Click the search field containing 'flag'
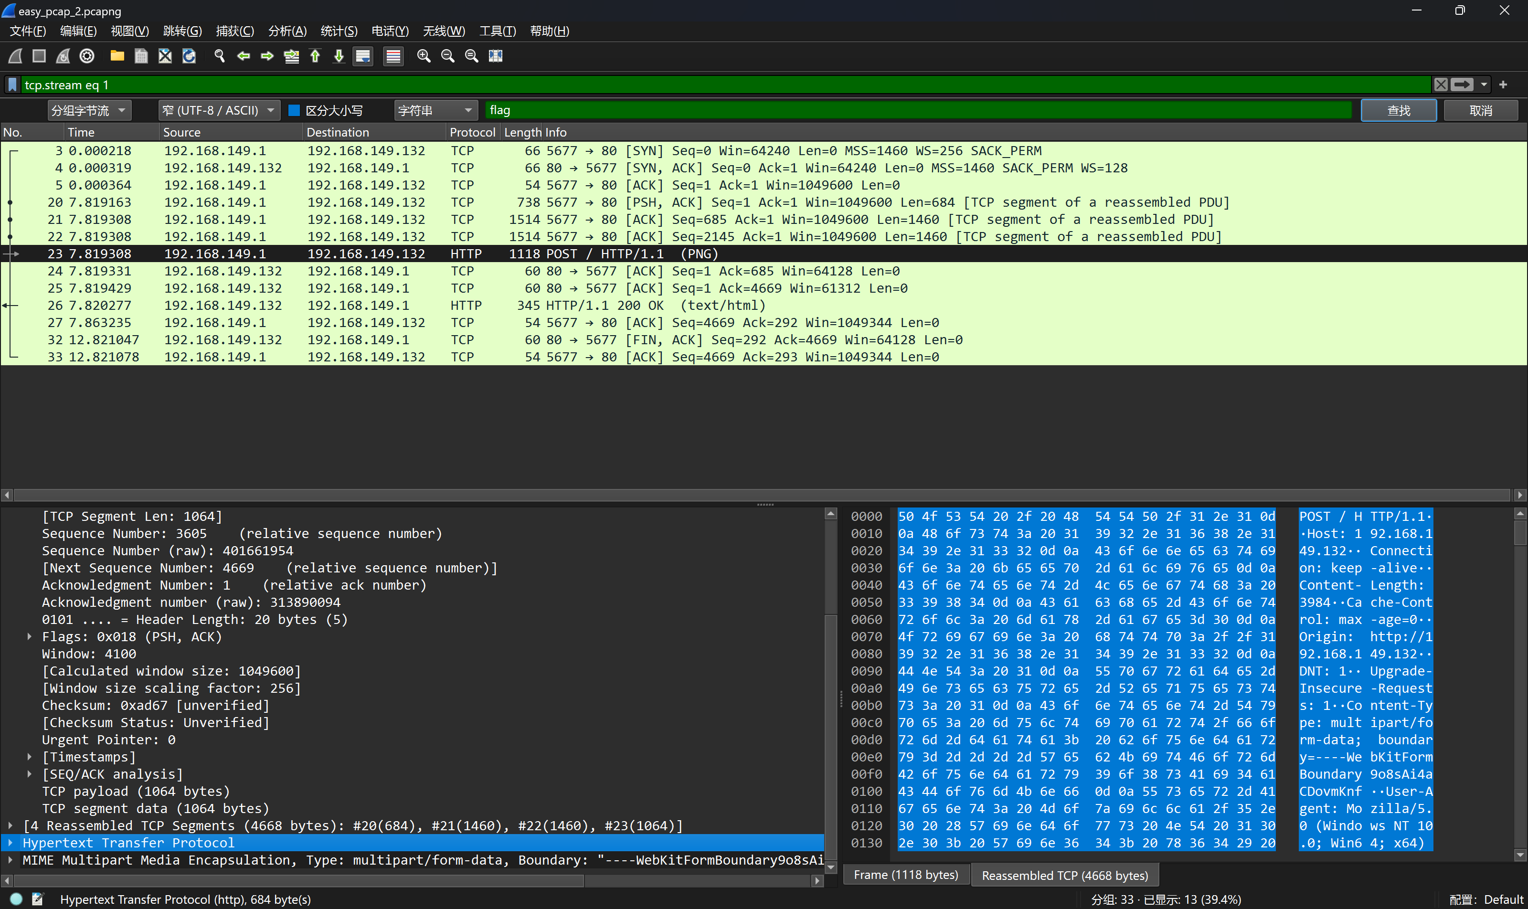Image resolution: width=1528 pixels, height=909 pixels. (x=918, y=110)
